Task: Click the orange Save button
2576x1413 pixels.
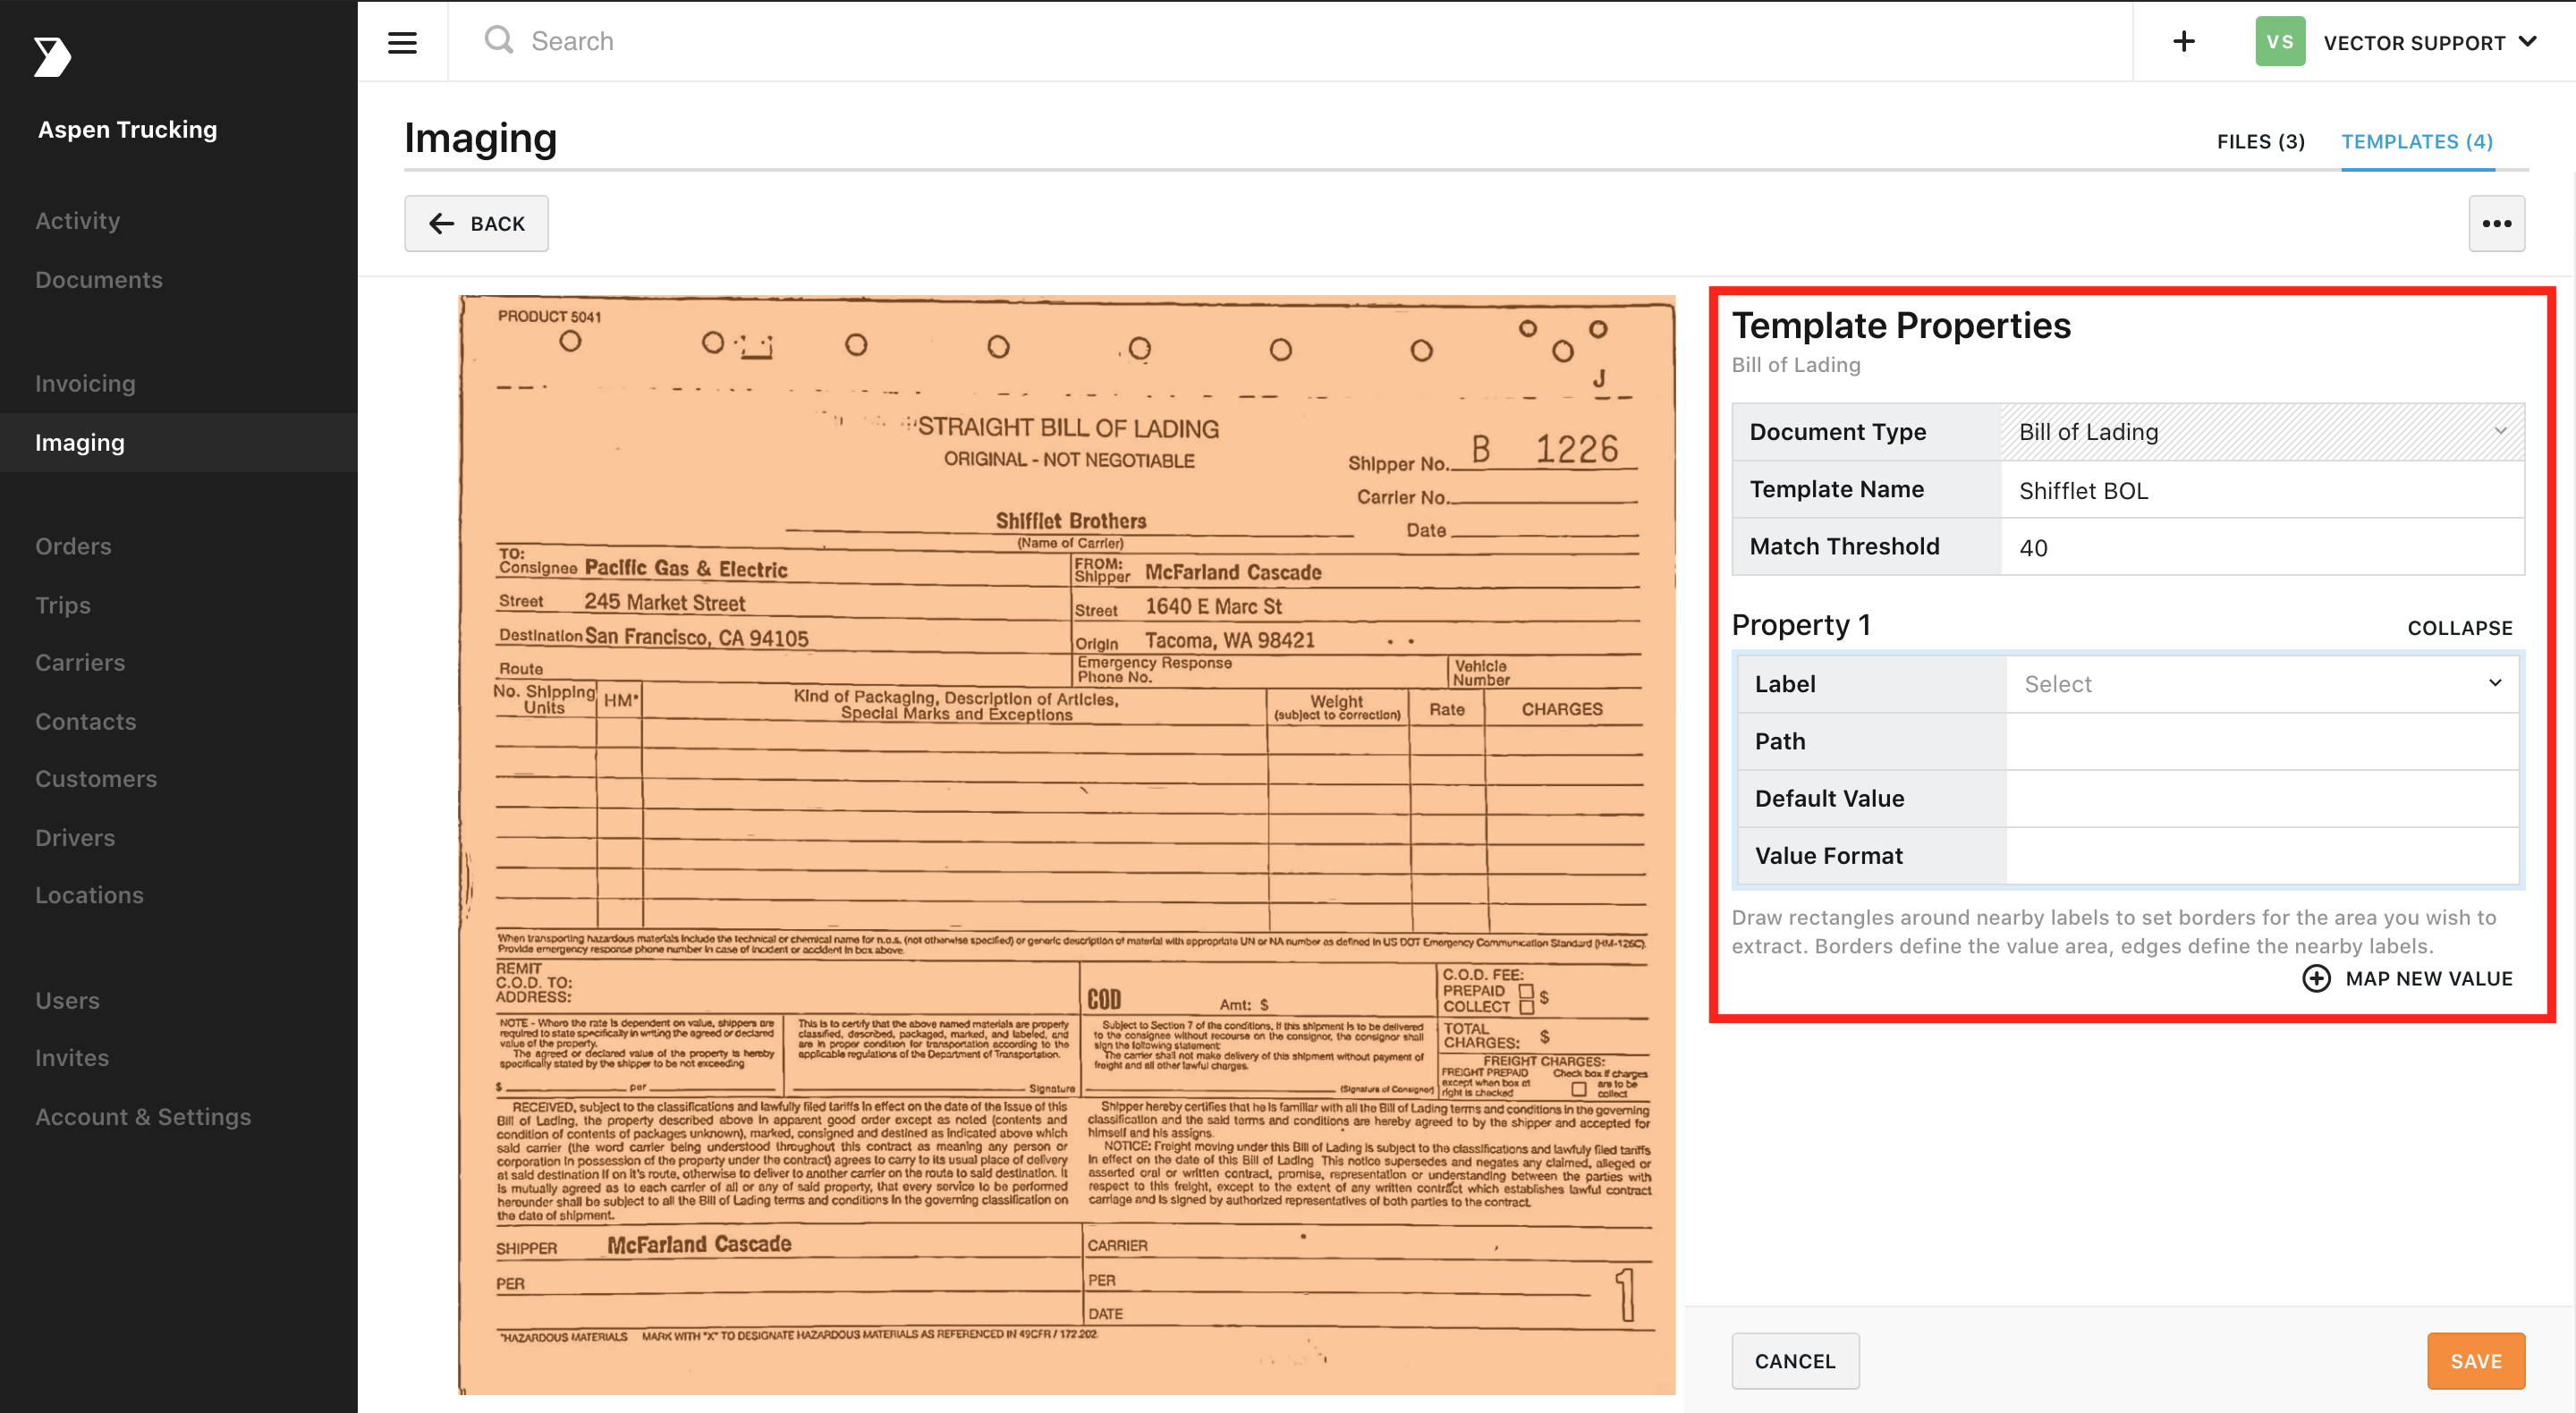Action: (x=2475, y=1361)
